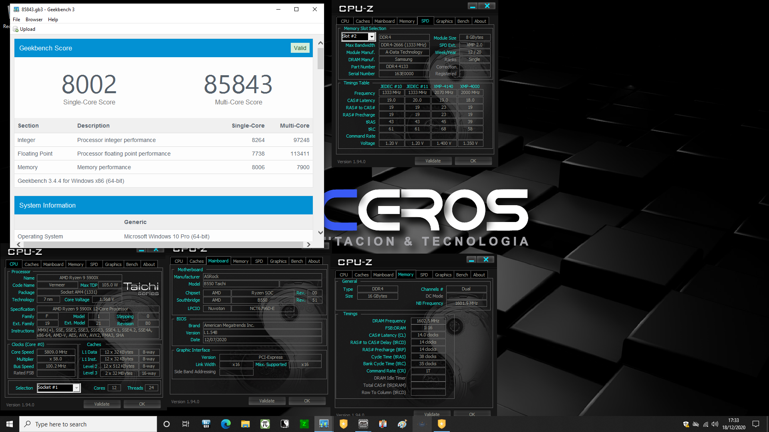Click the Geekbench horizontal scroll right arrow
Screen dimensions: 769x432
(308, 244)
